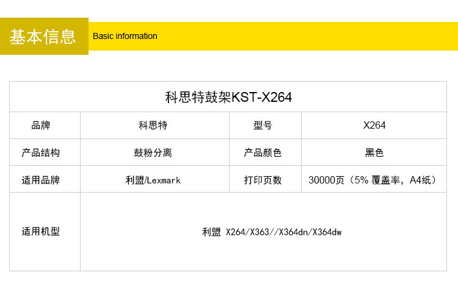Image resolution: width=458 pixels, height=292 pixels.
Task: Click the 型号 label cell
Action: 263,126
